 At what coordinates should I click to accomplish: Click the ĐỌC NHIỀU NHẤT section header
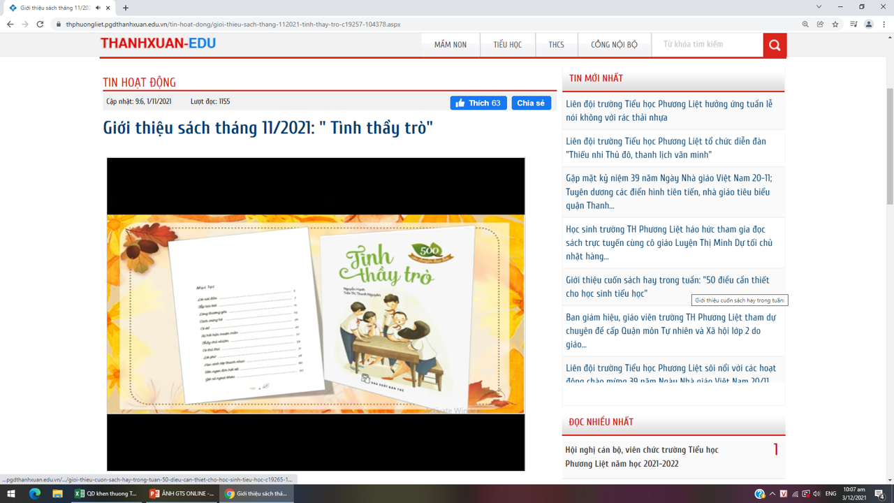point(601,422)
